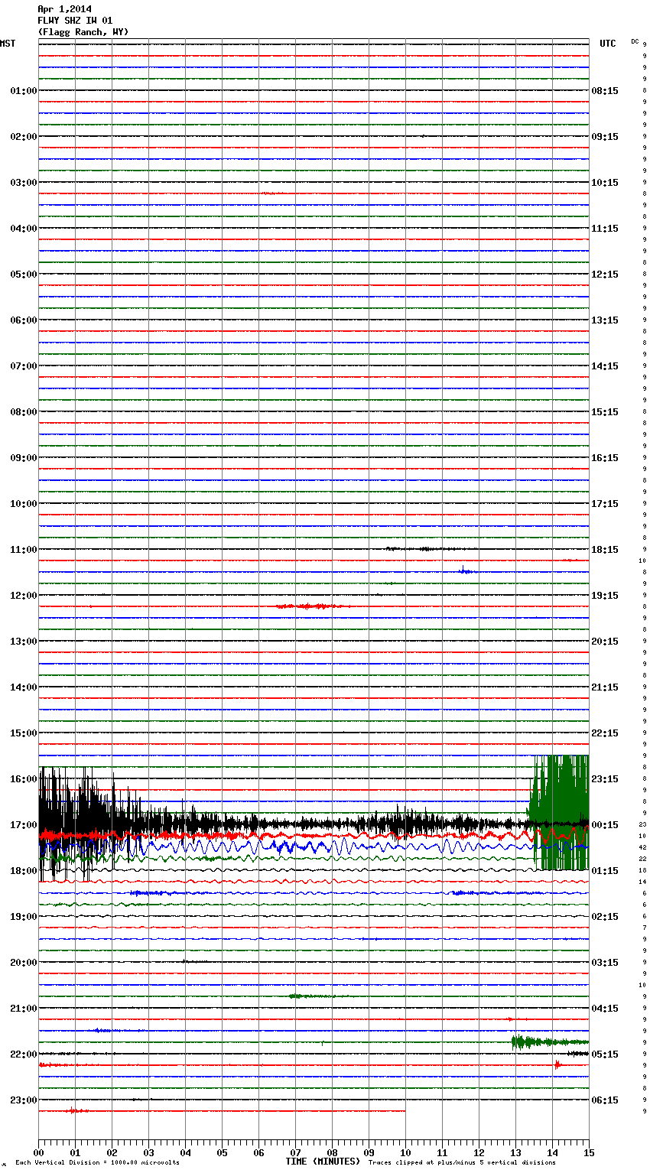Screen dimensions: 650x1173
Task: Select the MST time label "09:00"
Action: click(23, 458)
